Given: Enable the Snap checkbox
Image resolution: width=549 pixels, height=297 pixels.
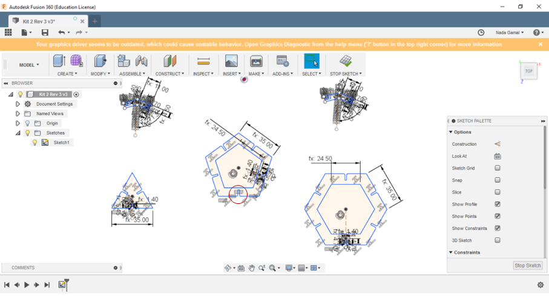Looking at the screenshot, I should (498, 180).
